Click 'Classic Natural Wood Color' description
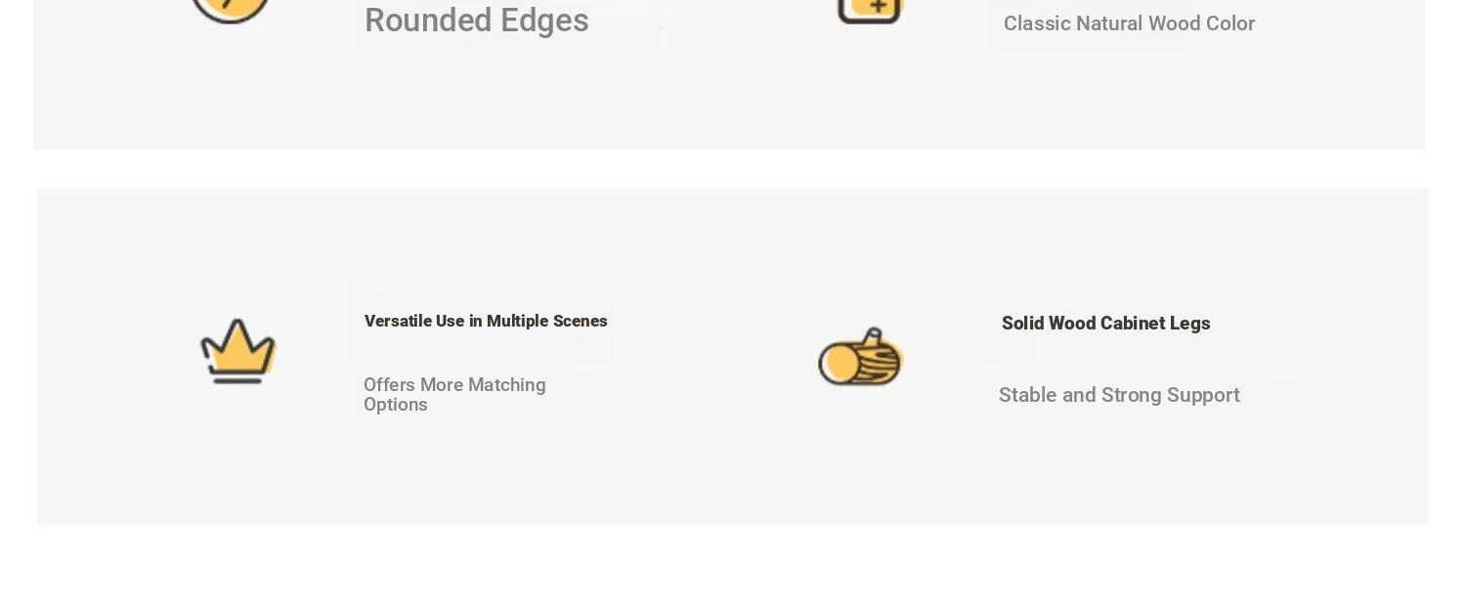Screen dimensions: 1466x614 coord(1129,23)
